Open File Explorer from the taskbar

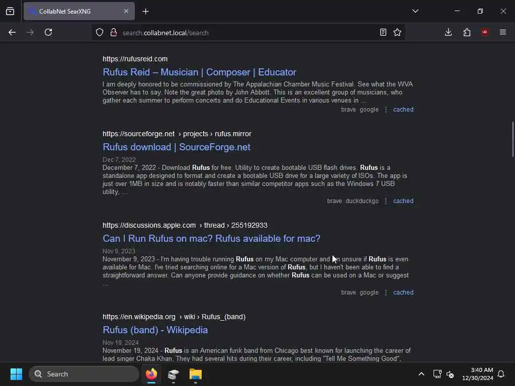pyautogui.click(x=196, y=374)
